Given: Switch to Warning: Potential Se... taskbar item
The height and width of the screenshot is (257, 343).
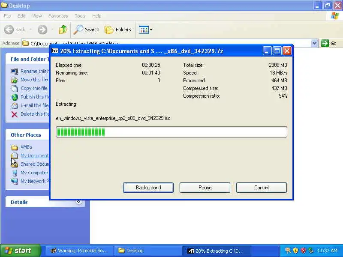Looking at the screenshot, I should pos(80,251).
